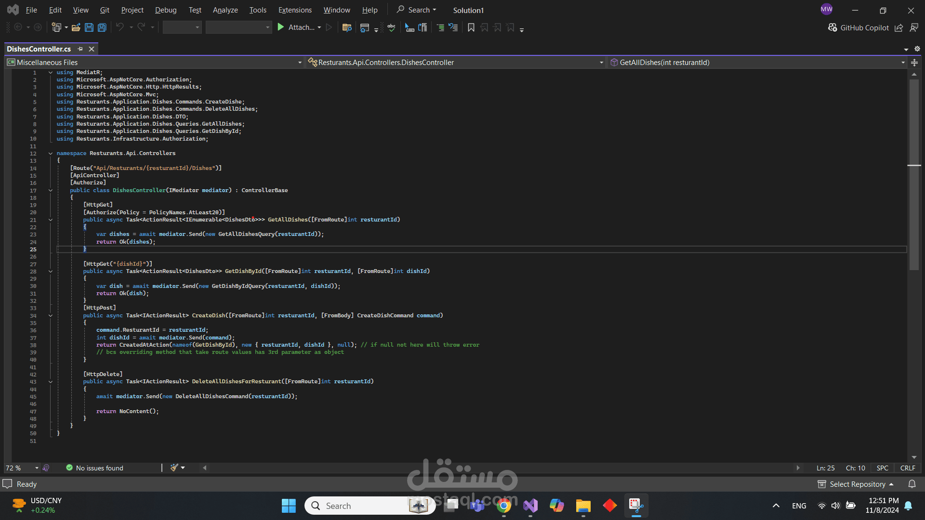925x520 pixels.
Task: Click the vertical scrollbar thumb of the editor
Action: pos(914,174)
